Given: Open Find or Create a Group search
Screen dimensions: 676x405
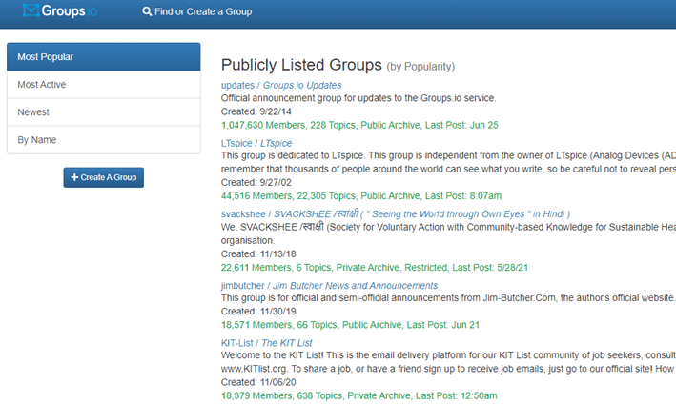Looking at the screenshot, I should [x=197, y=11].
